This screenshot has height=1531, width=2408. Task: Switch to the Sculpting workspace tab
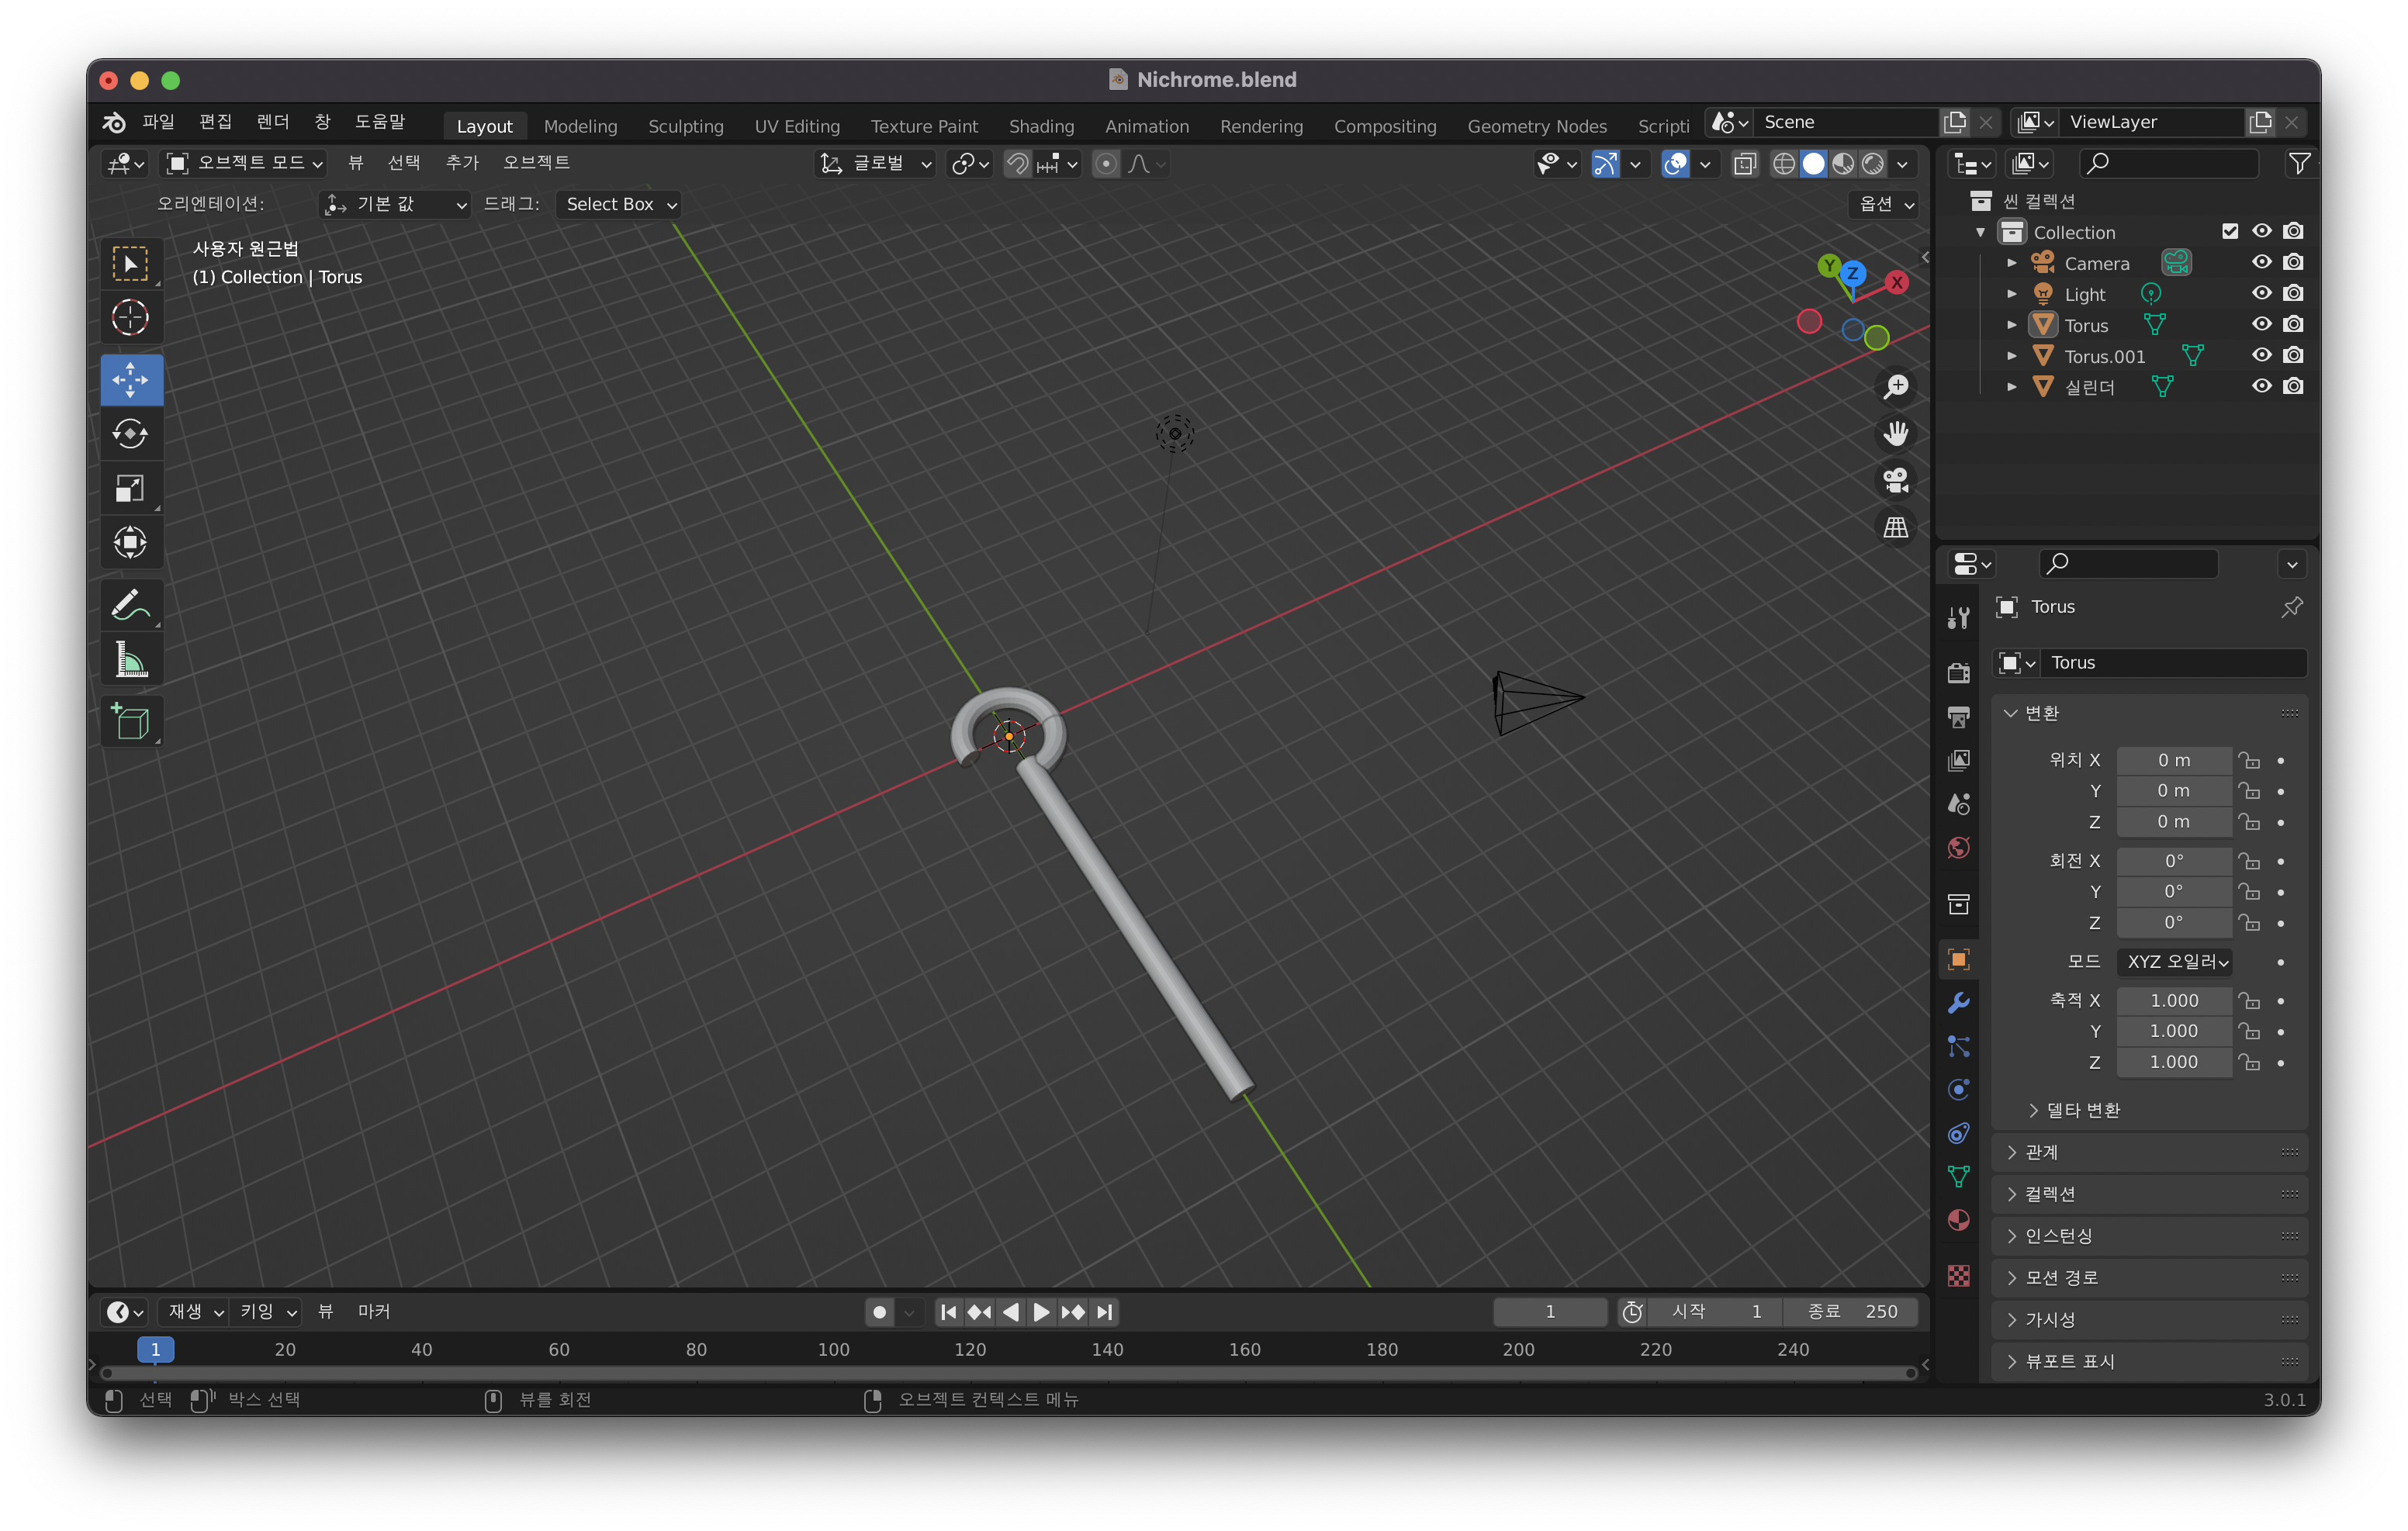[x=685, y=126]
